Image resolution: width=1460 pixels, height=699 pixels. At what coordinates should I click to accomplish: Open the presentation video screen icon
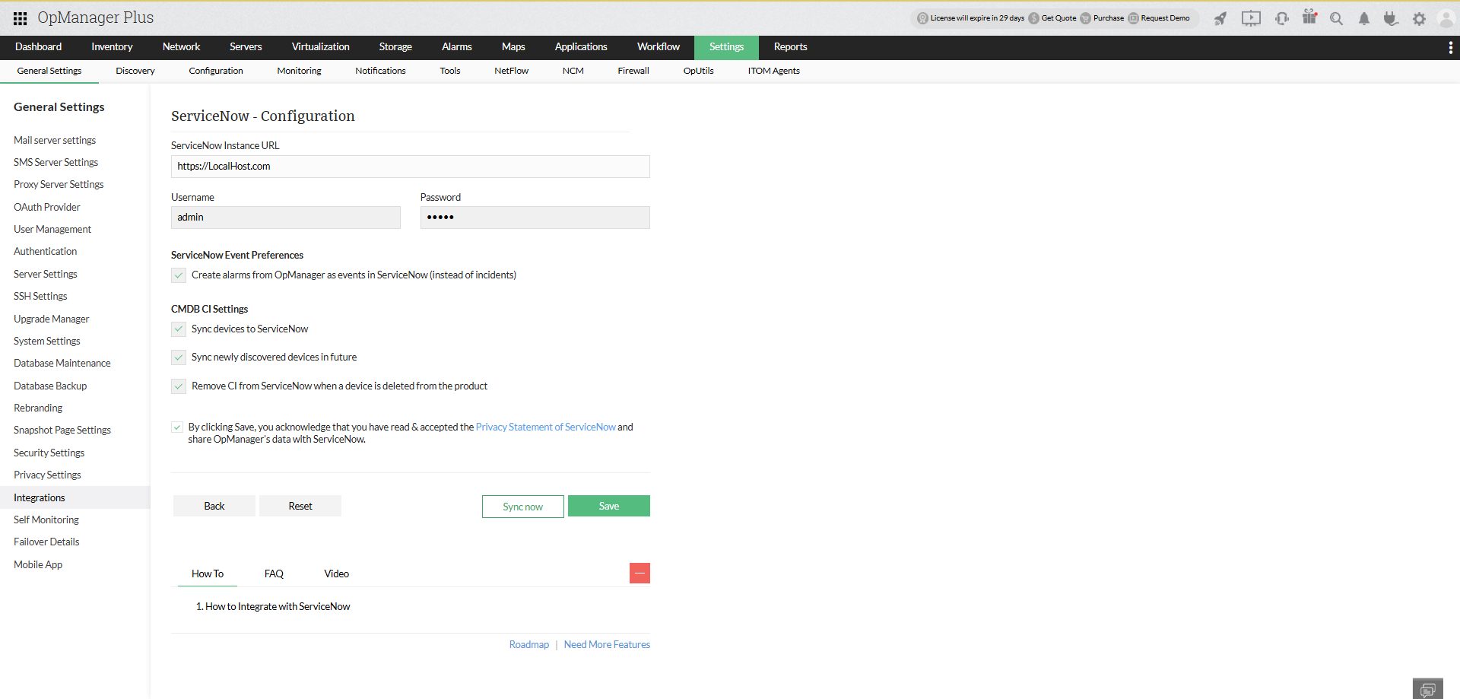click(1251, 18)
